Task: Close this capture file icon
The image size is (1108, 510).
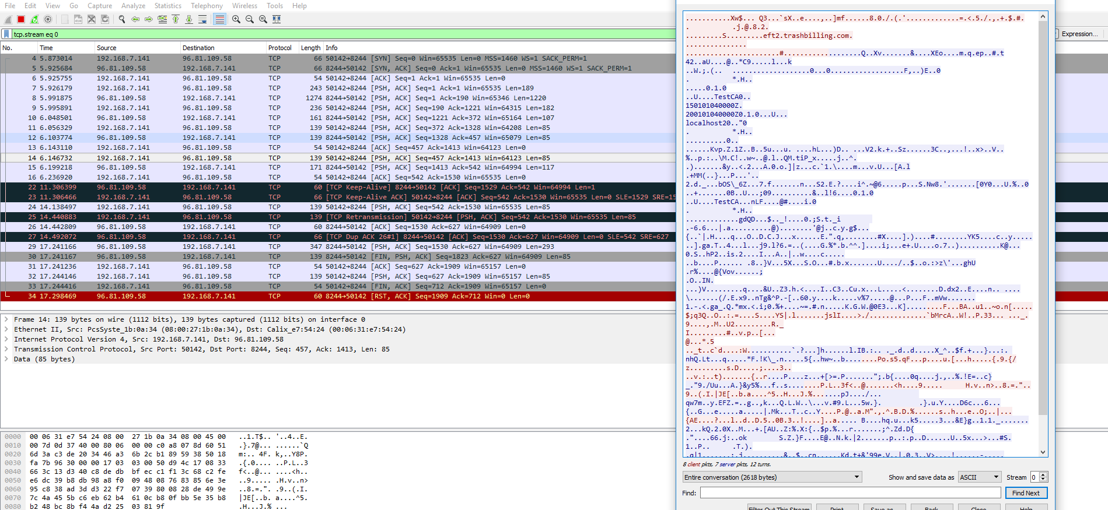Action: pos(92,19)
